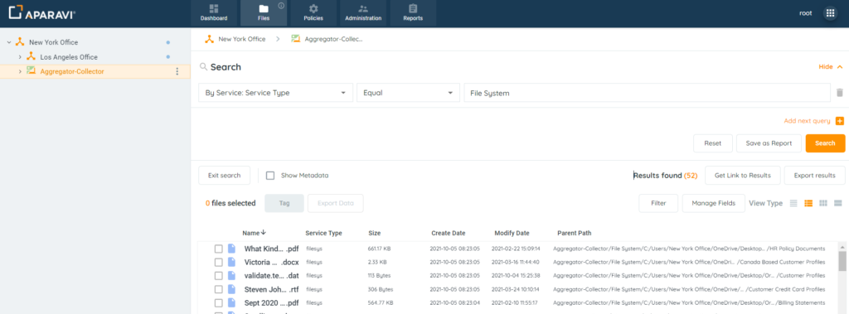Click the Filter button
Screen dimensions: 849x314
tap(658, 203)
